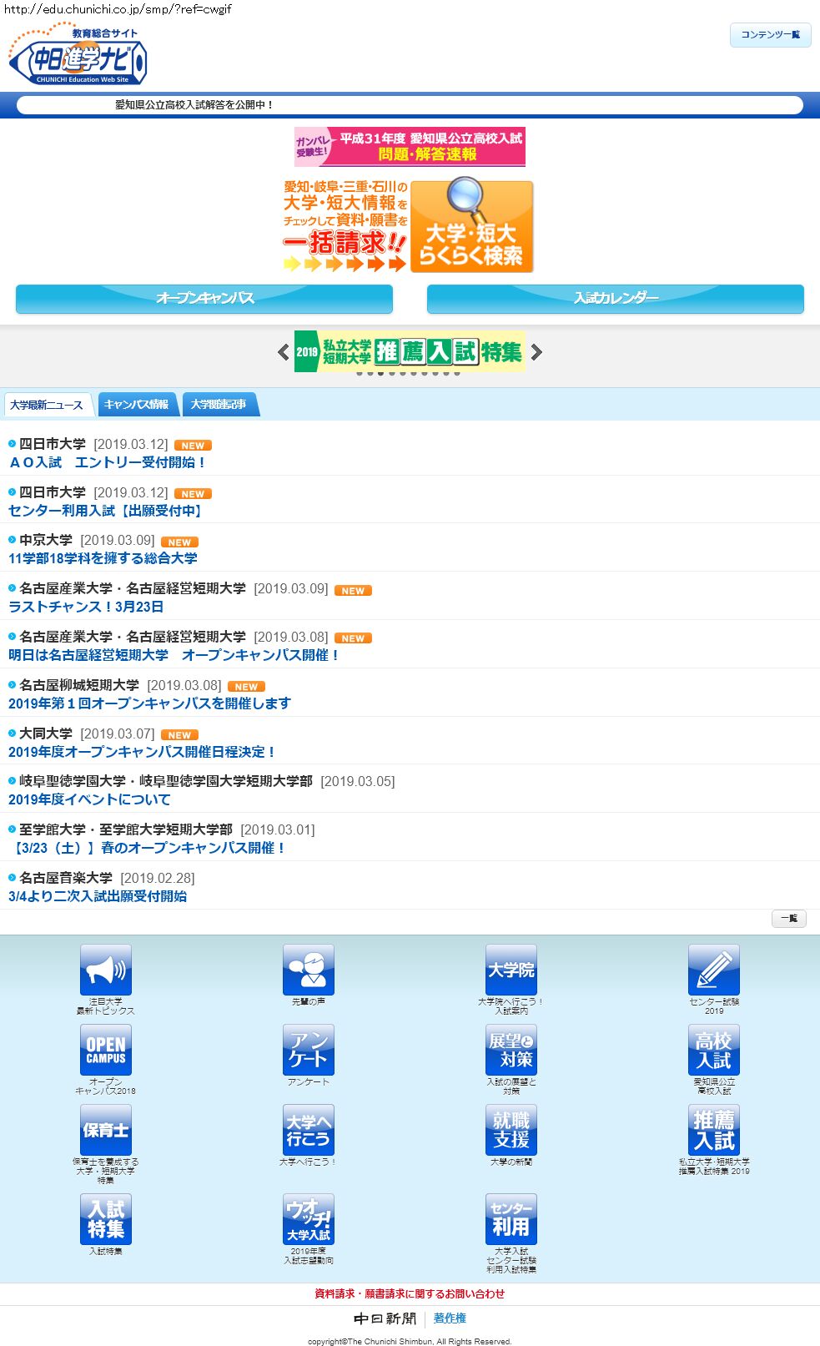Click the 就職支援 icon
820x1346 pixels.
[x=511, y=1130]
